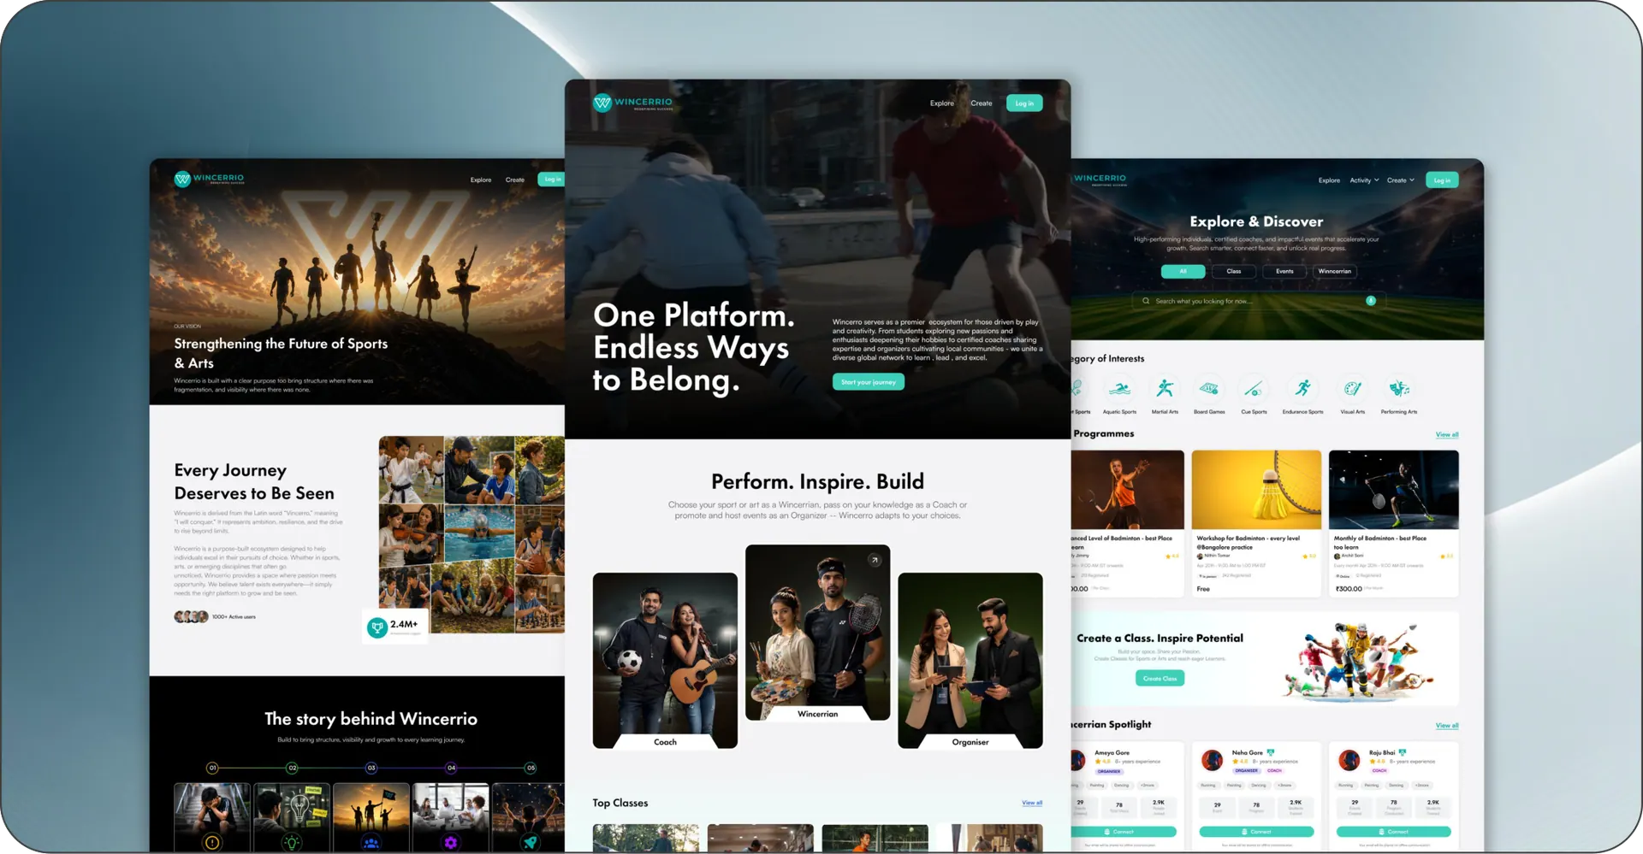Click the Wincerrio logo on center page

click(x=633, y=103)
